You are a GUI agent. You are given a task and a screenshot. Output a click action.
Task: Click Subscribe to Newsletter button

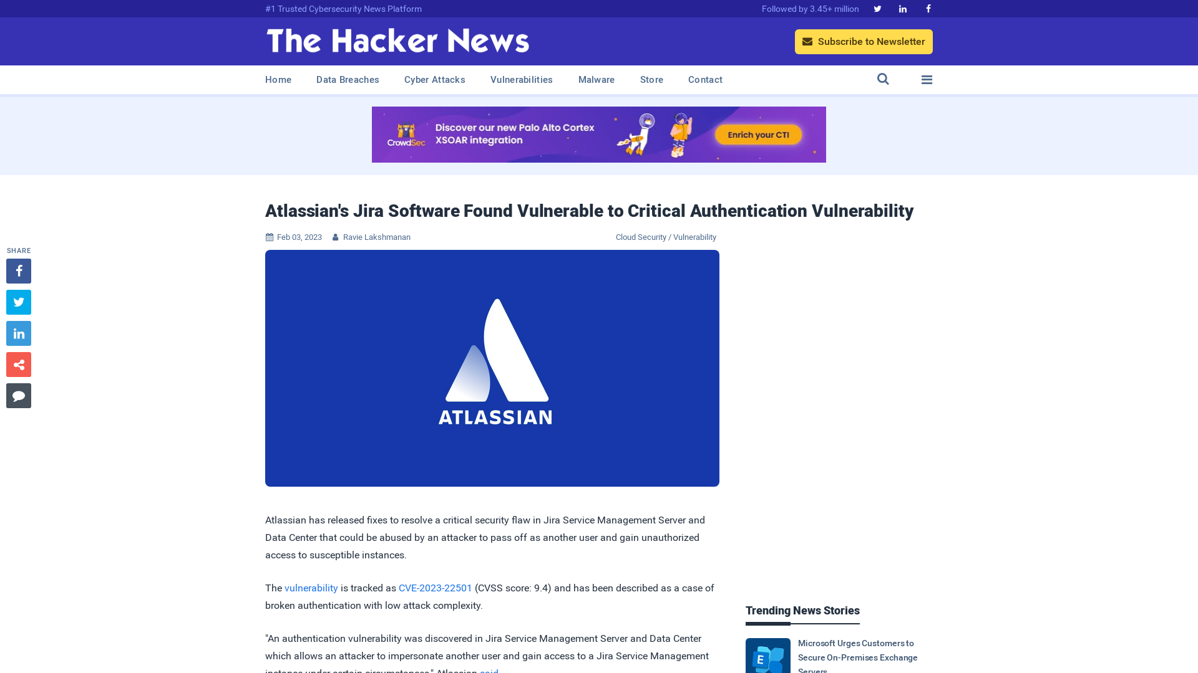[x=864, y=41]
